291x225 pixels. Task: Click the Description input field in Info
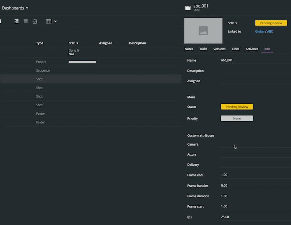point(255,71)
